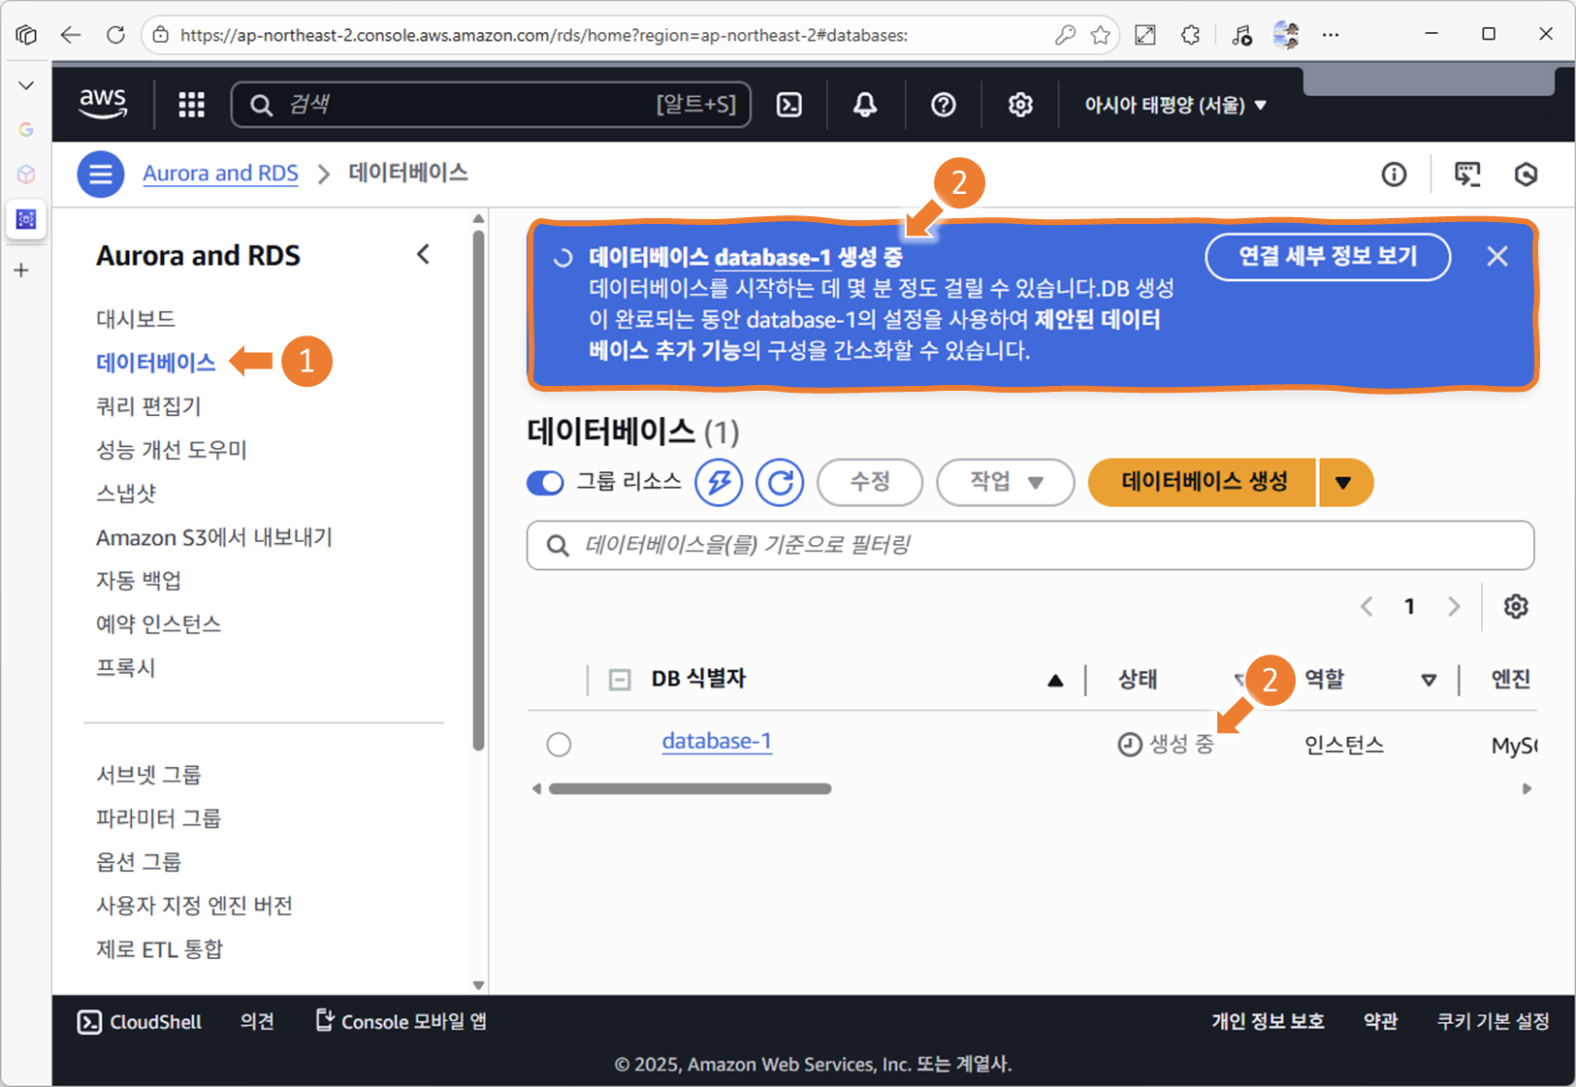Refresh the databases list
Image resolution: width=1576 pixels, height=1087 pixels.
coord(780,482)
